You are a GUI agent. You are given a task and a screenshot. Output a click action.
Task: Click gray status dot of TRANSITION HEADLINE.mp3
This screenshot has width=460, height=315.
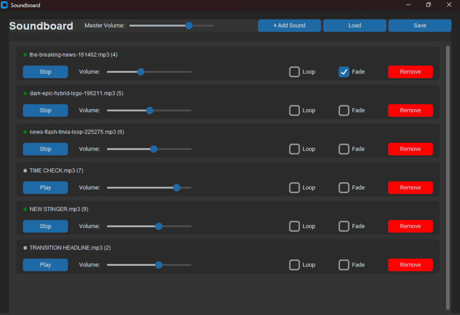25,248
